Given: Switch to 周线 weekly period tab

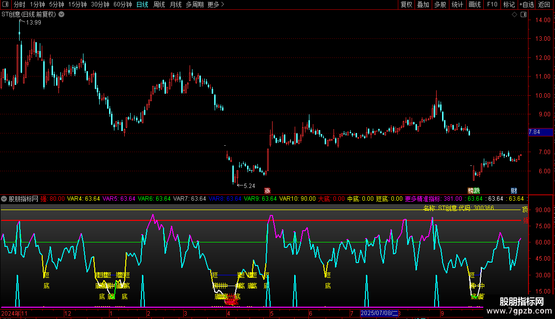Looking at the screenshot, I should point(159,4).
